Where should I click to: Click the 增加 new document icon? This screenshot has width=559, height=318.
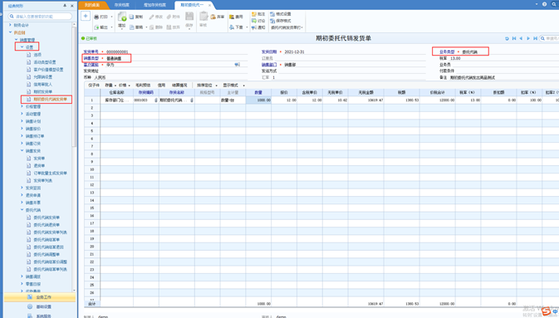coord(122,17)
